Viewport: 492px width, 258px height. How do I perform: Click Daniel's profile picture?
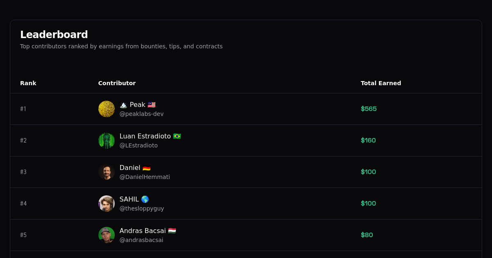107,172
